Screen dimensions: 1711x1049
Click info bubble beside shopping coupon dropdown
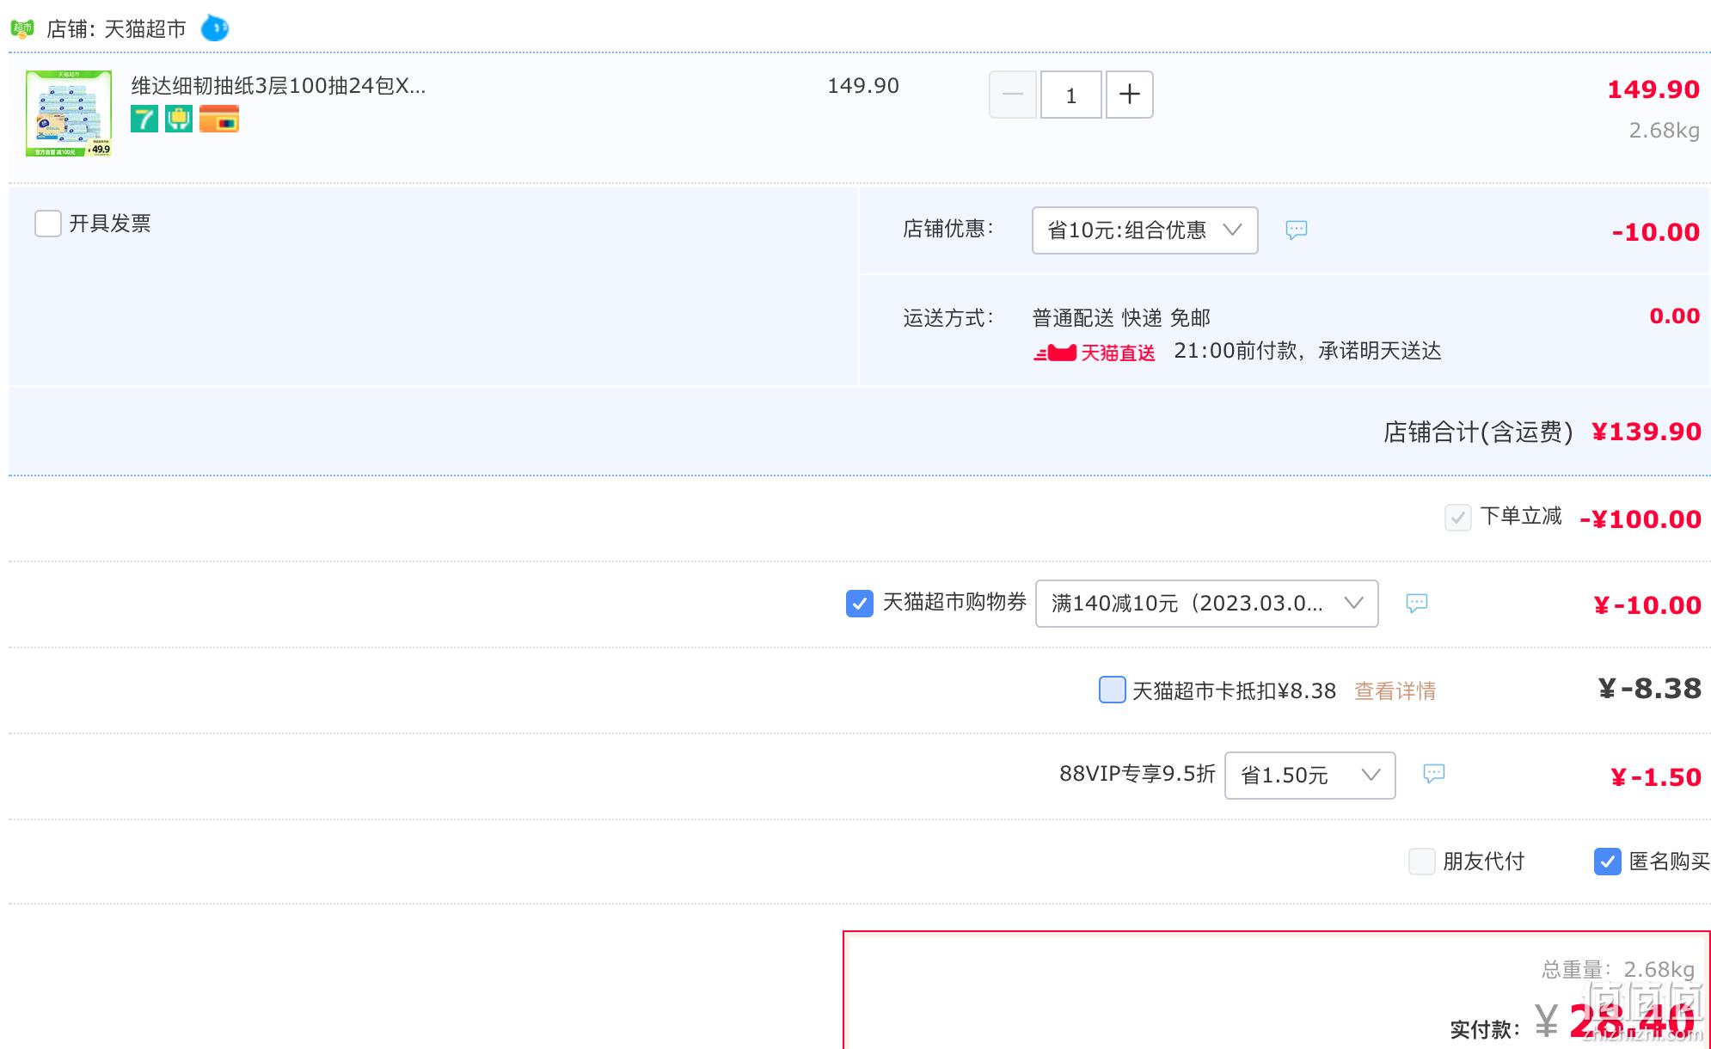coord(1417,603)
